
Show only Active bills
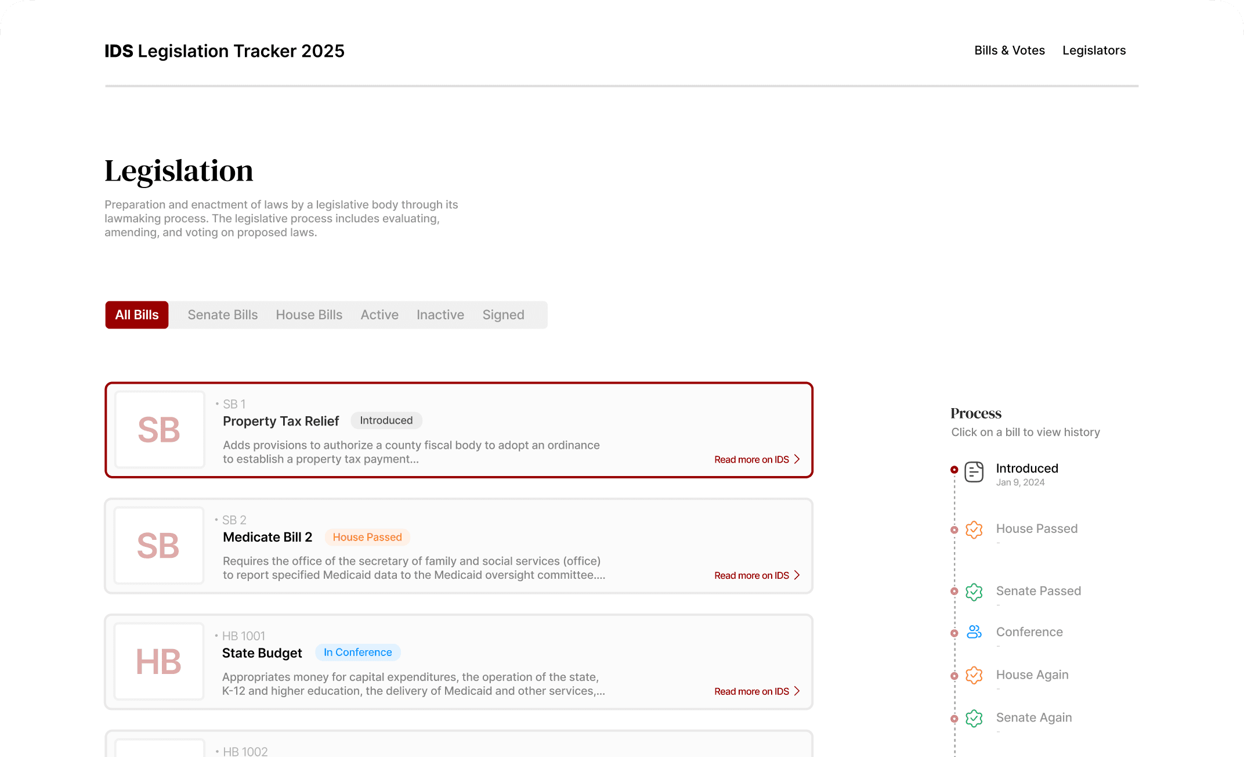coord(379,315)
